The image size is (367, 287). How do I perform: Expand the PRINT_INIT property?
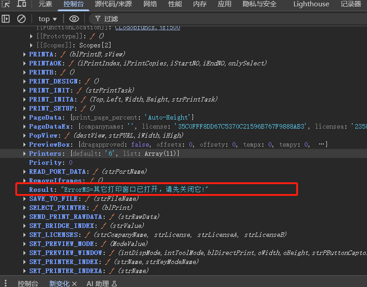pos(25,90)
